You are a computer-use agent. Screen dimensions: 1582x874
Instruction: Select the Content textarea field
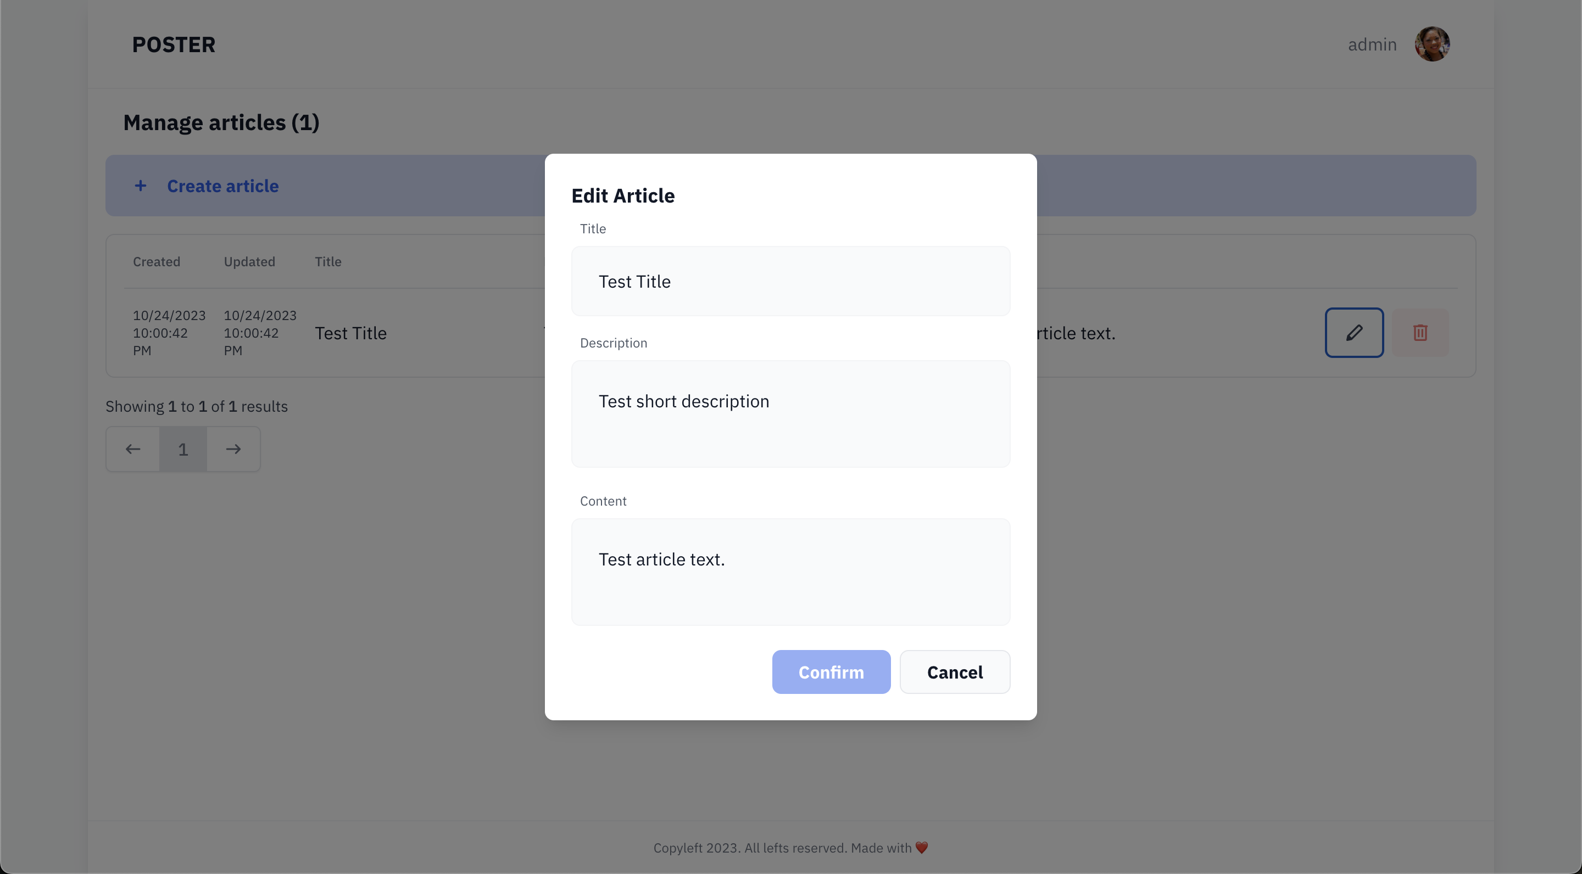pyautogui.click(x=789, y=572)
